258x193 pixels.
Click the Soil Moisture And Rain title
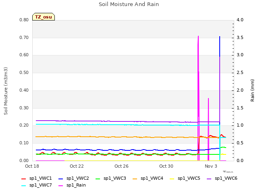click(129, 4)
